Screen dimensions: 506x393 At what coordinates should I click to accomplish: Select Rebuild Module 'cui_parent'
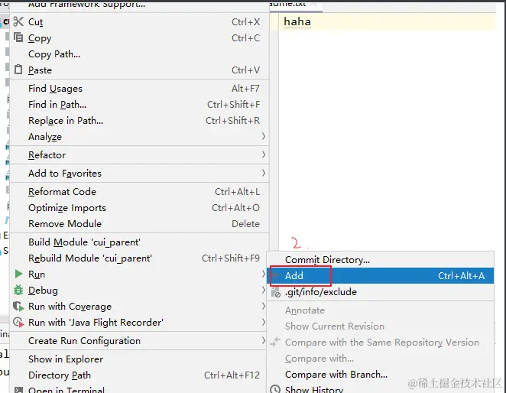(x=140, y=258)
